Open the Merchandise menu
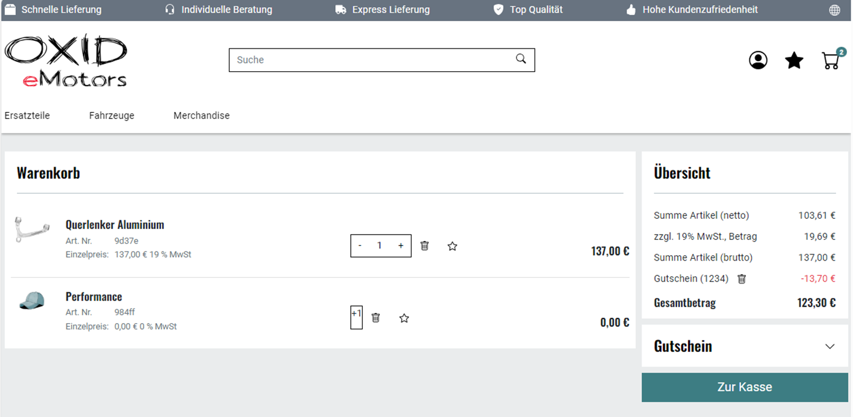This screenshot has height=417, width=853. [202, 116]
